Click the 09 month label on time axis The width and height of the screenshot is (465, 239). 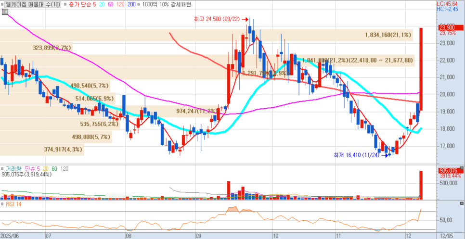[x=199, y=236]
